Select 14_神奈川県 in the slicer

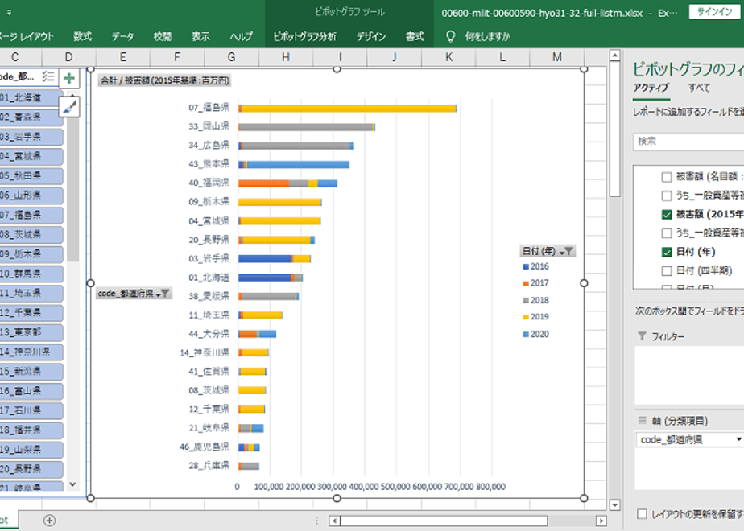click(31, 352)
